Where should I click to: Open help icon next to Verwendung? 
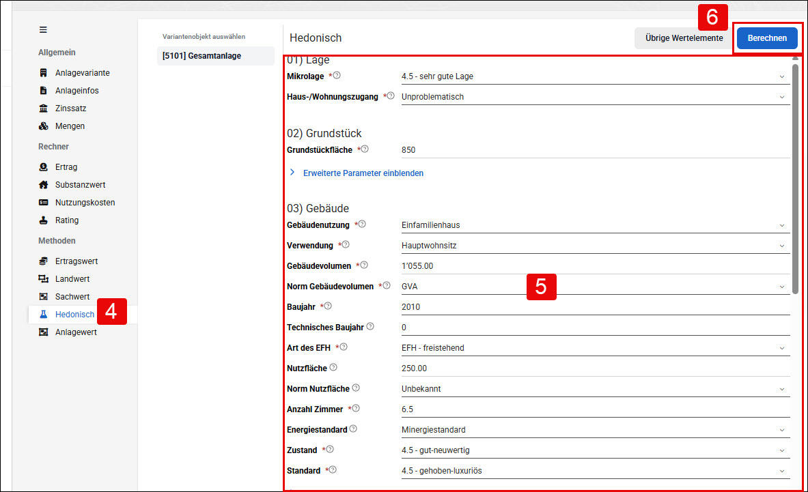click(x=345, y=244)
